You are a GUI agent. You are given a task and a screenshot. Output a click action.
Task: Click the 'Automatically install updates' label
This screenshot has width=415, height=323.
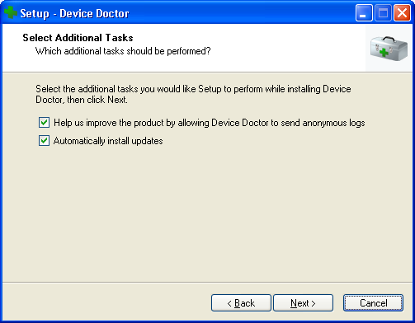coord(108,141)
